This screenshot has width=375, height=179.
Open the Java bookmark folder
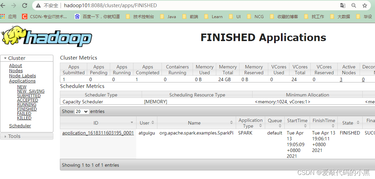[x=168, y=16]
